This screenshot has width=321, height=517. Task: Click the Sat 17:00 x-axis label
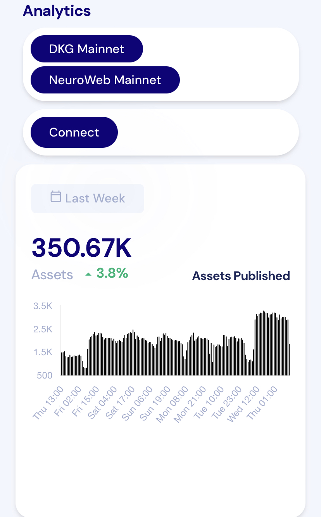click(x=120, y=403)
